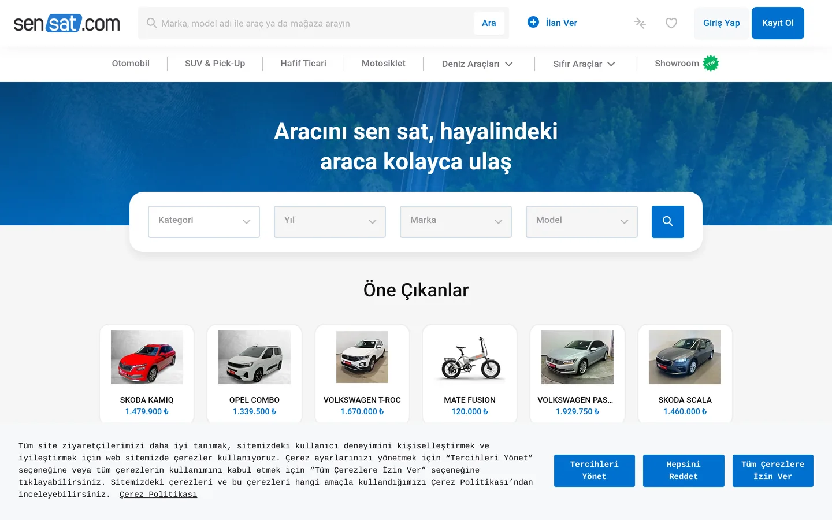
Task: Click the Ara search button
Action: coord(489,23)
